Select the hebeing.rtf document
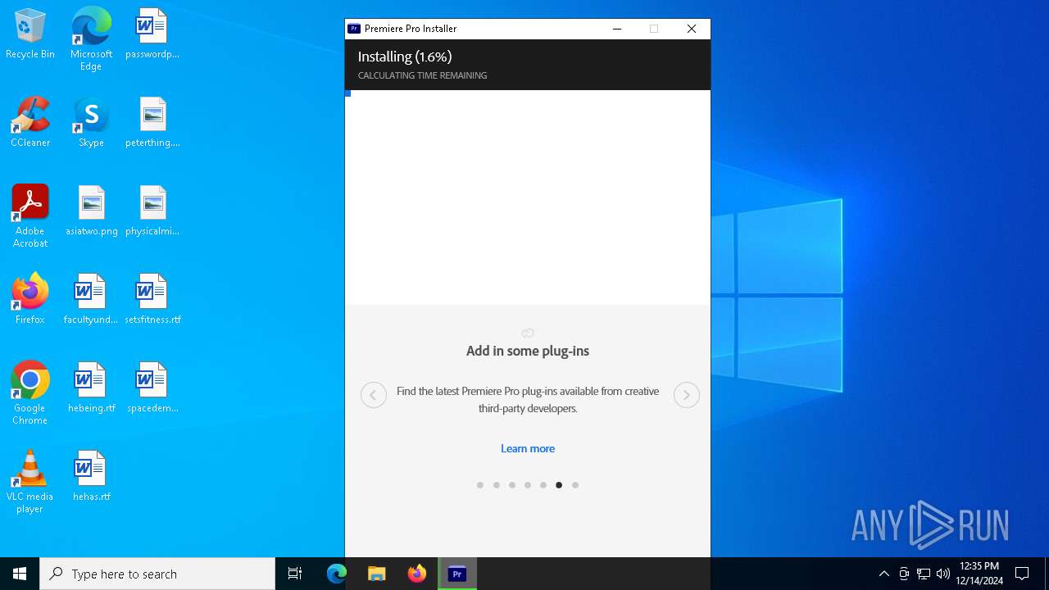The width and height of the screenshot is (1049, 590). [x=91, y=388]
